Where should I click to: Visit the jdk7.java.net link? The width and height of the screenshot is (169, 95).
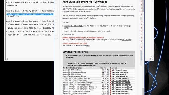click(x=127, y=40)
